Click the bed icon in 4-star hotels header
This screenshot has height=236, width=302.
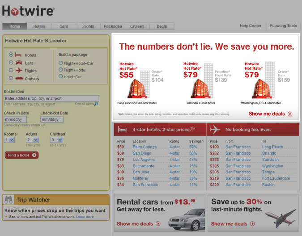click(122, 130)
